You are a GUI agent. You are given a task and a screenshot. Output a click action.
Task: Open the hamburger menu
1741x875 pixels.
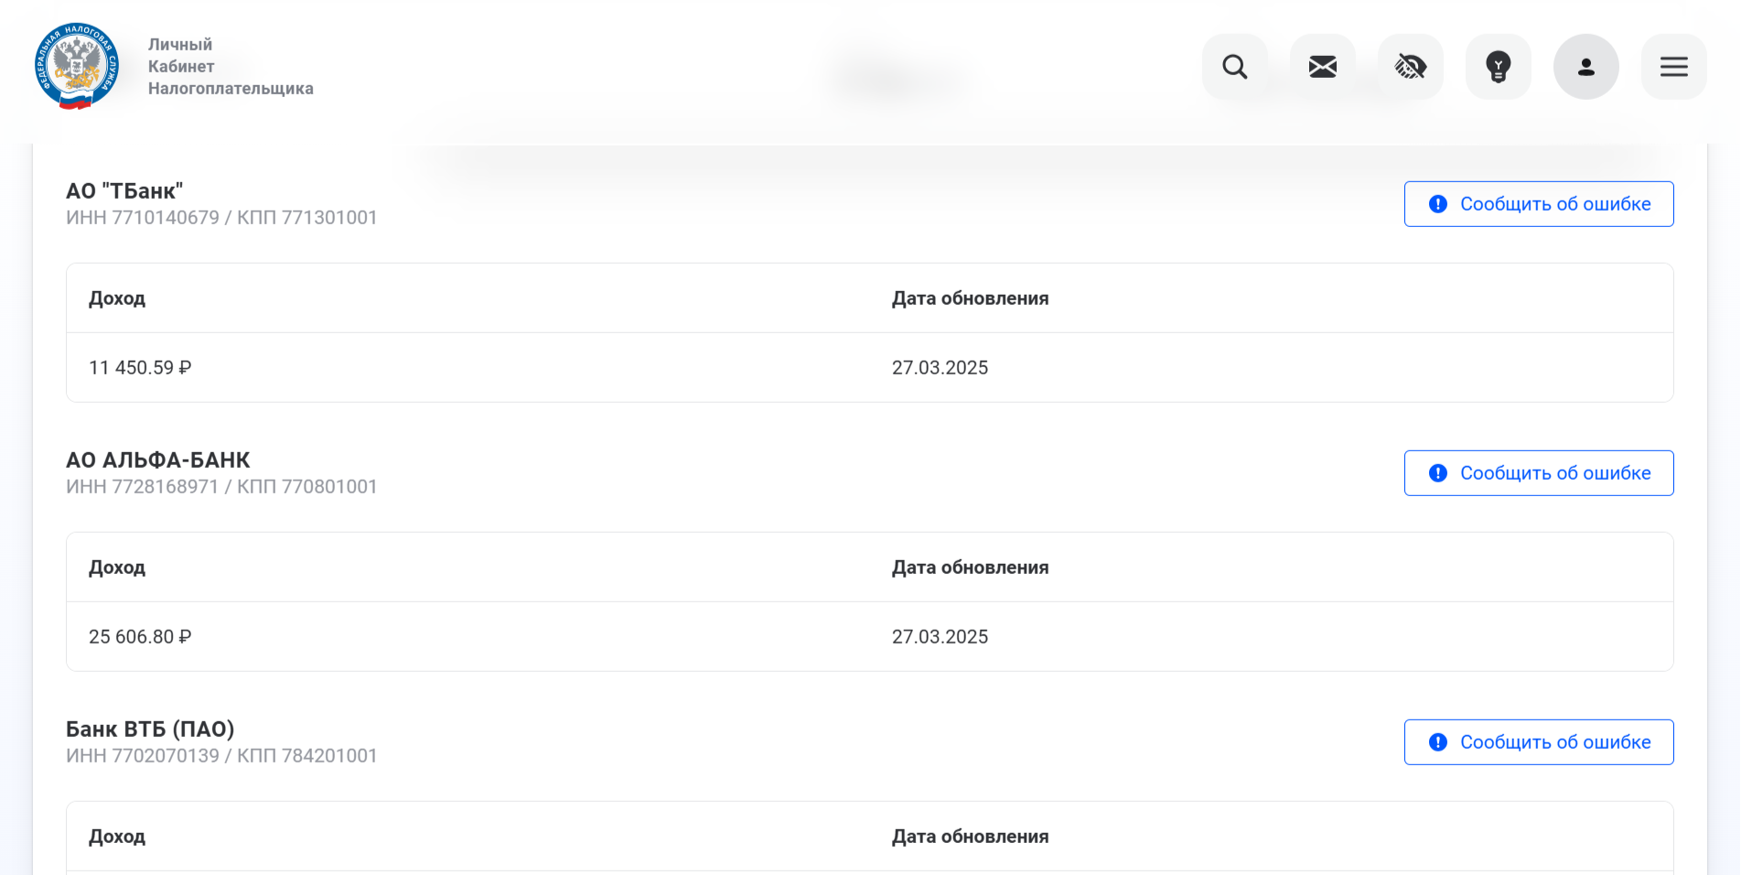(x=1673, y=67)
